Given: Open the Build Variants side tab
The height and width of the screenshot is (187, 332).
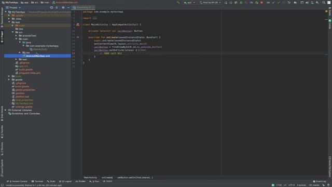Looking at the screenshot, I should point(2,113).
